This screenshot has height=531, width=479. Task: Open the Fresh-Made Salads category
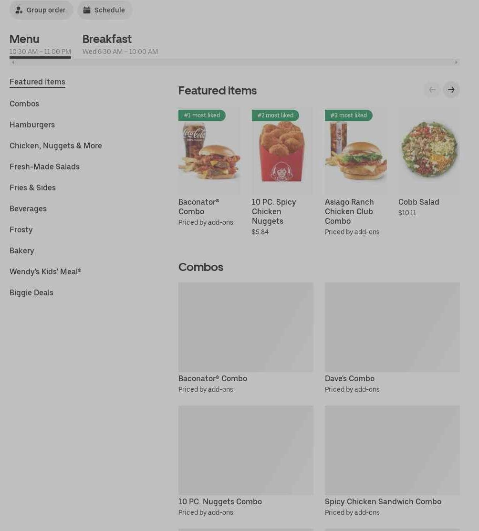44,167
